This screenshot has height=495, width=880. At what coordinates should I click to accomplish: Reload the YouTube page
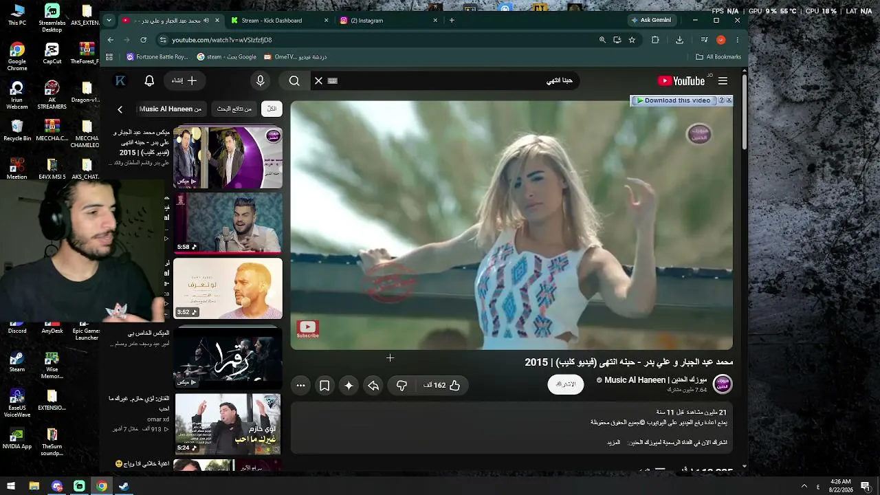point(143,40)
